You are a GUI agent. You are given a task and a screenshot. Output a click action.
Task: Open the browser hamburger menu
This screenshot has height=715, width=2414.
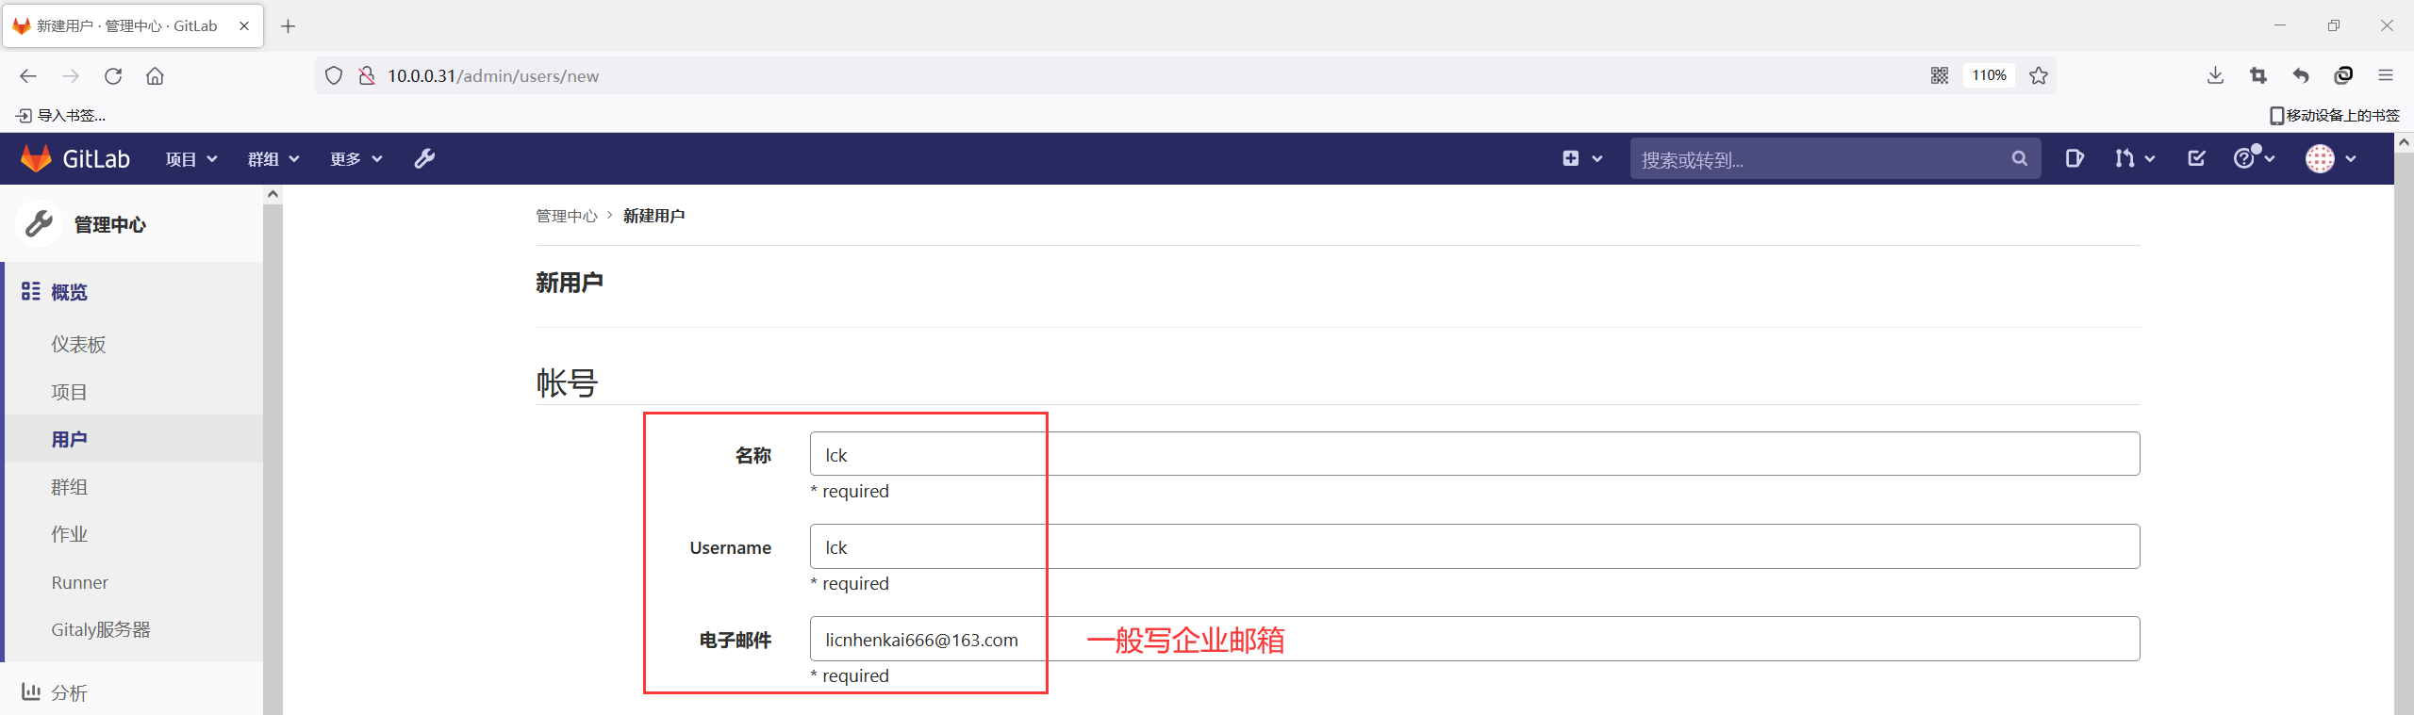pos(2386,75)
